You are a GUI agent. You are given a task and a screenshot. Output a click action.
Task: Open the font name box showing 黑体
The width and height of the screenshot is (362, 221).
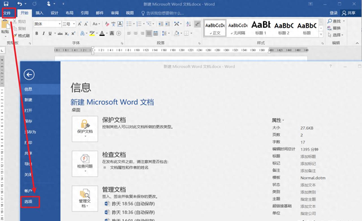(48, 24)
